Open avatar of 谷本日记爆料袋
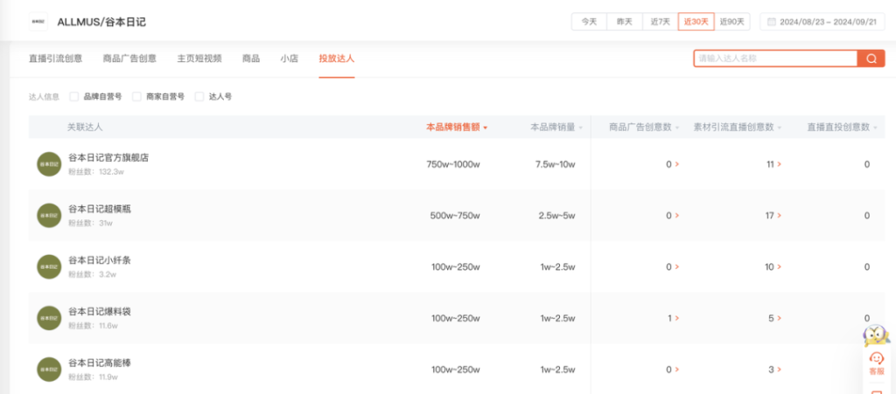This screenshot has width=896, height=394. pos(49,318)
